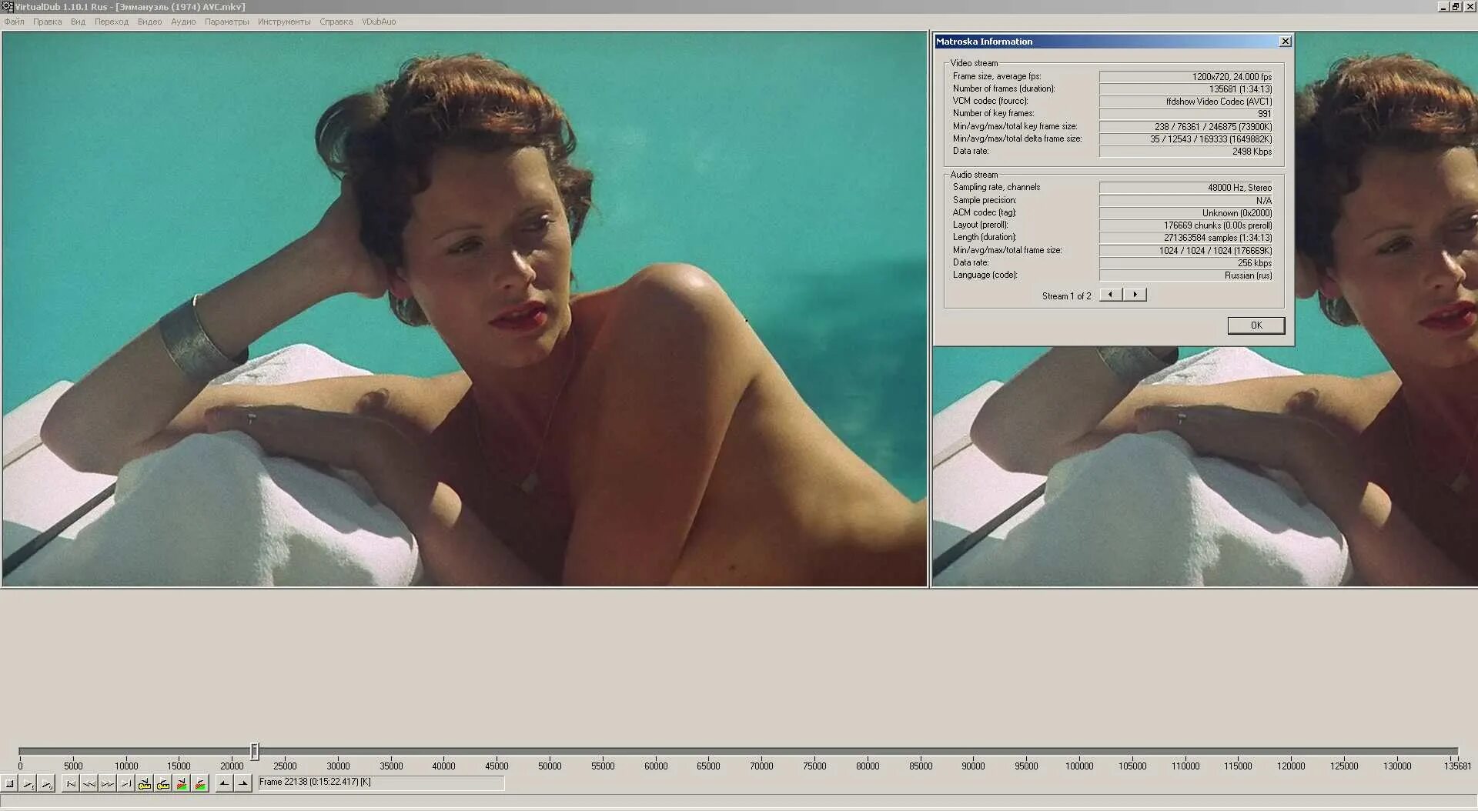Open the Аудио menu
Screen dimensions: 1478x811
point(183,22)
